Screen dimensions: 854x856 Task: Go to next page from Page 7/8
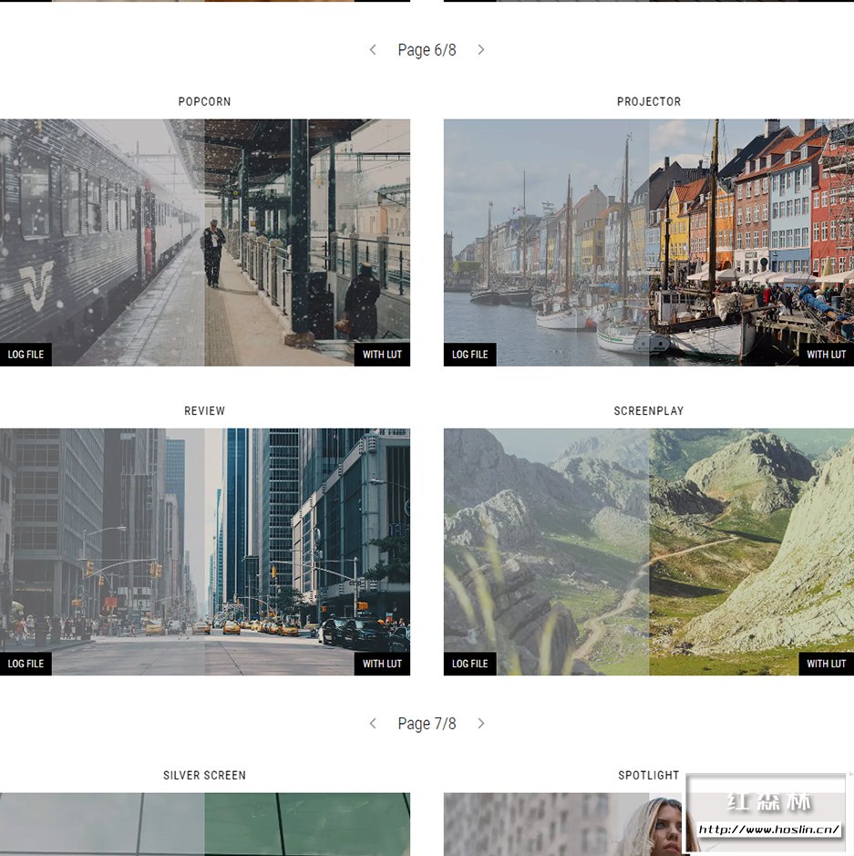pyautogui.click(x=480, y=723)
